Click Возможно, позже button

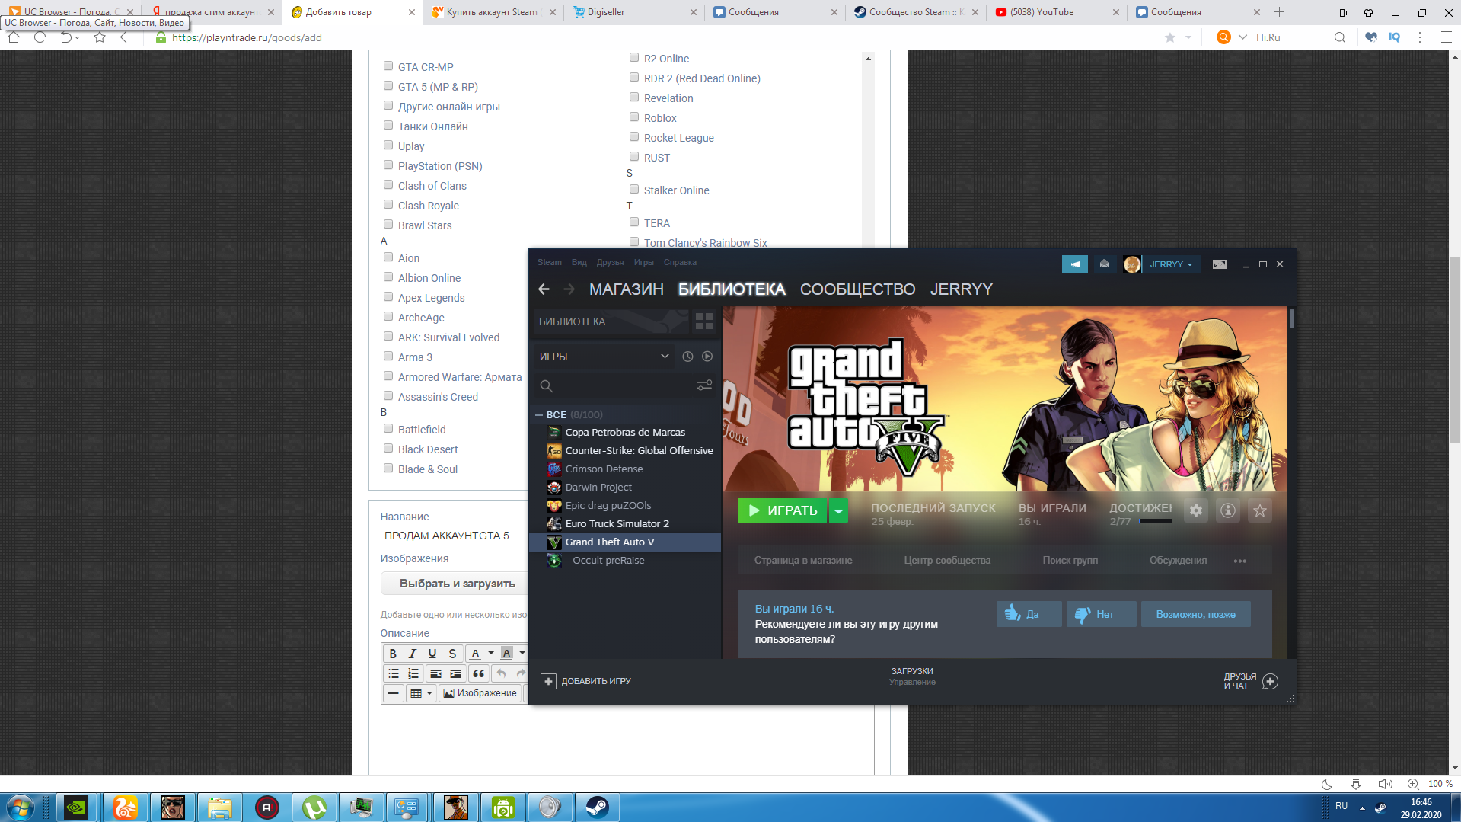(1195, 614)
